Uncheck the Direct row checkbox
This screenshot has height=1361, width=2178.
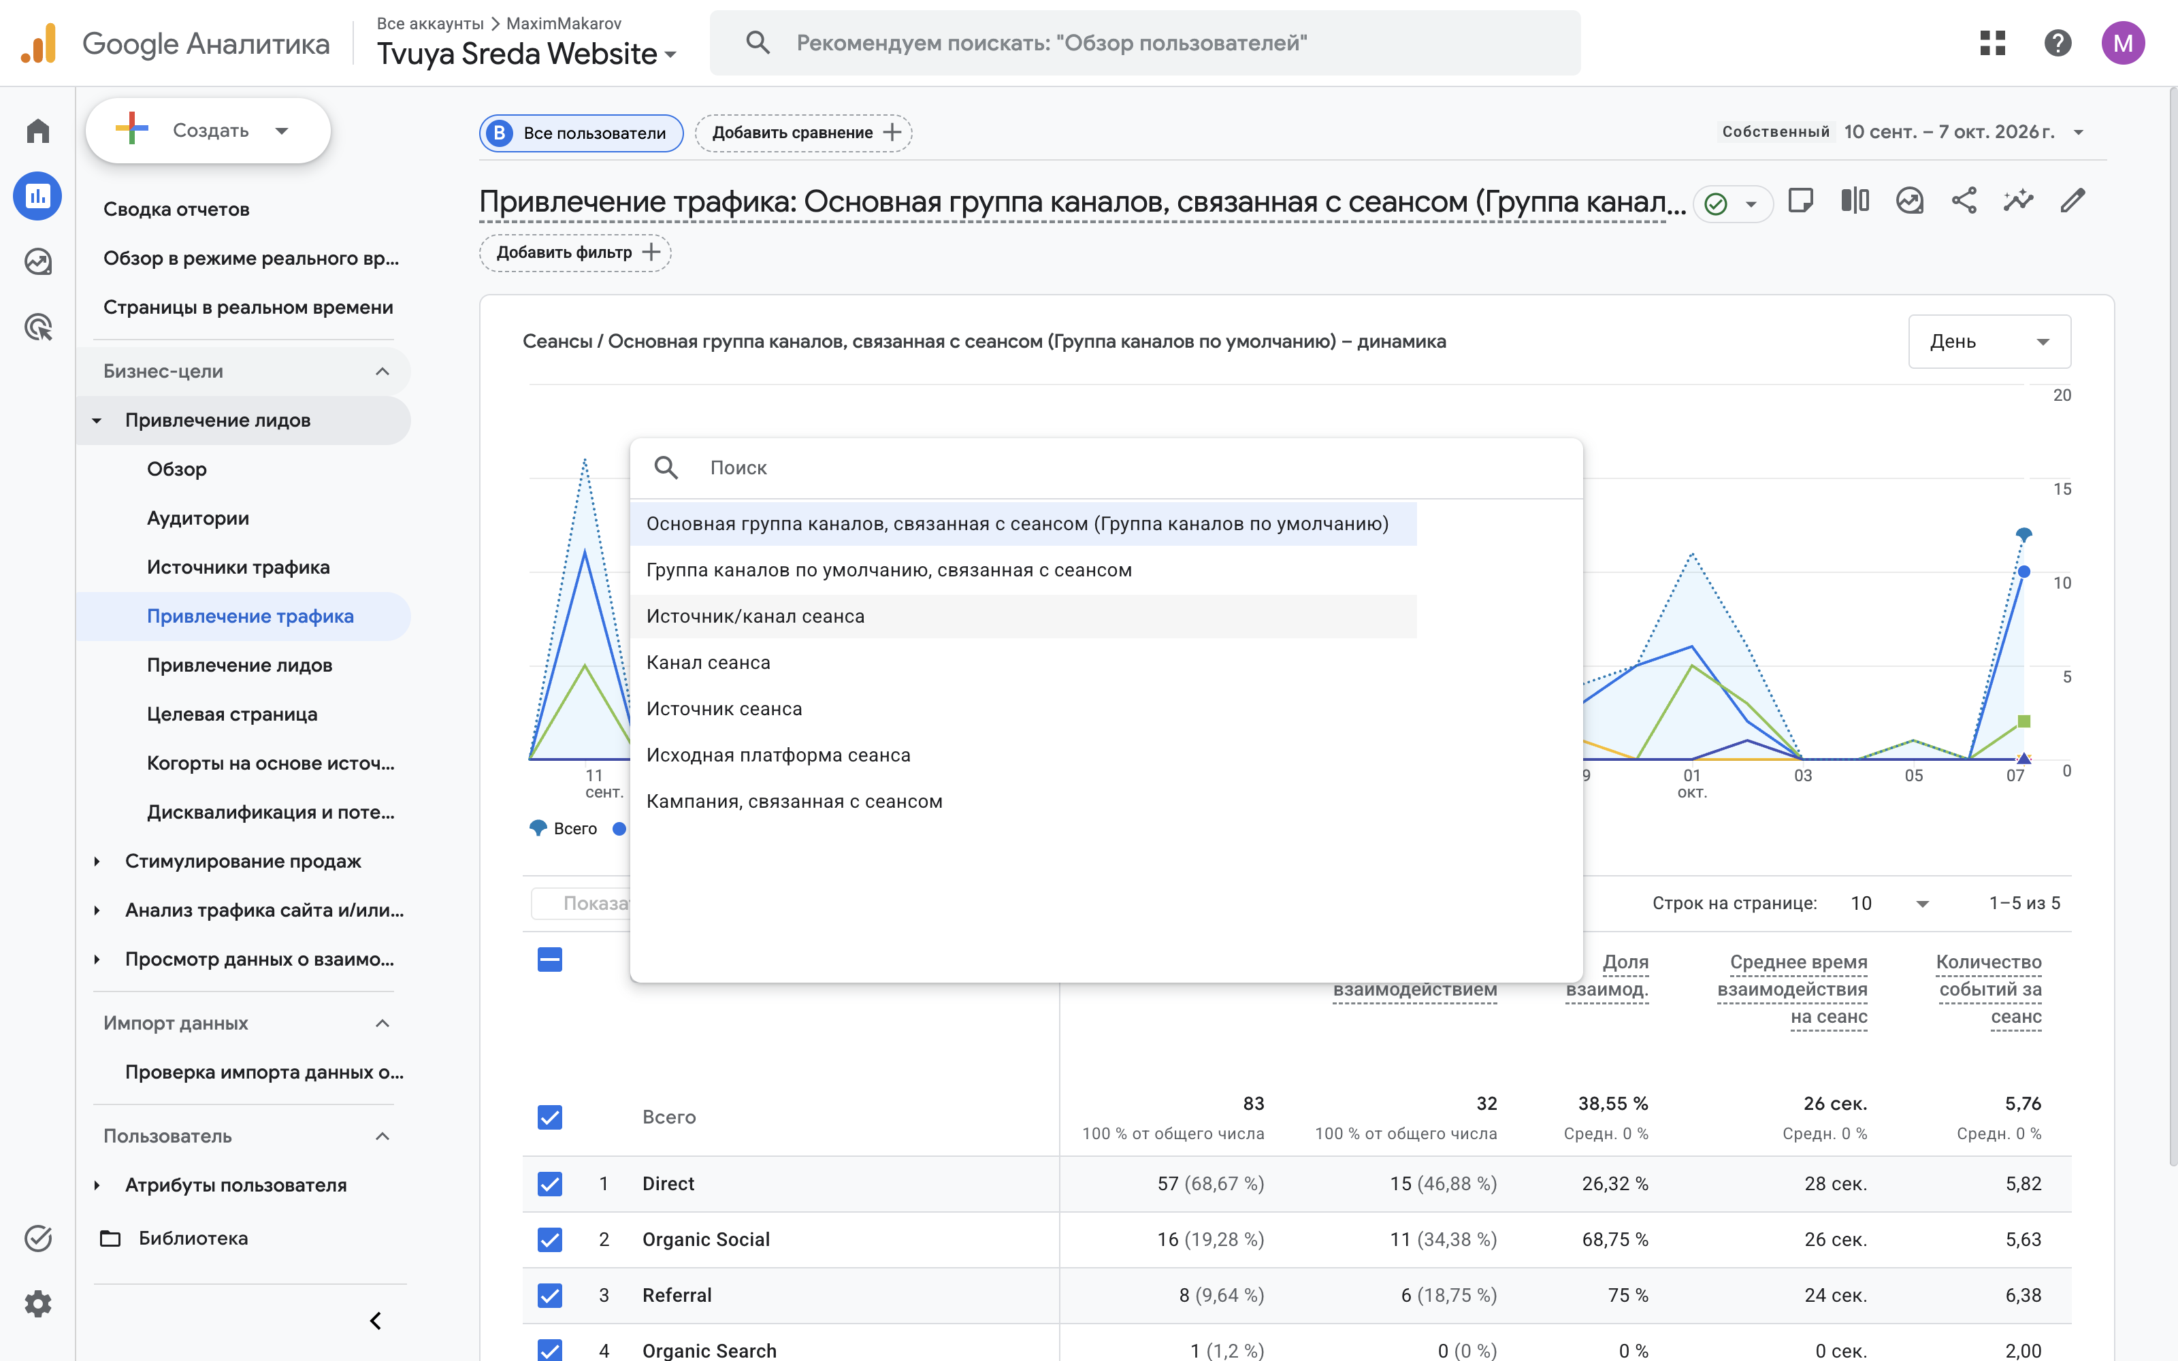tap(550, 1183)
